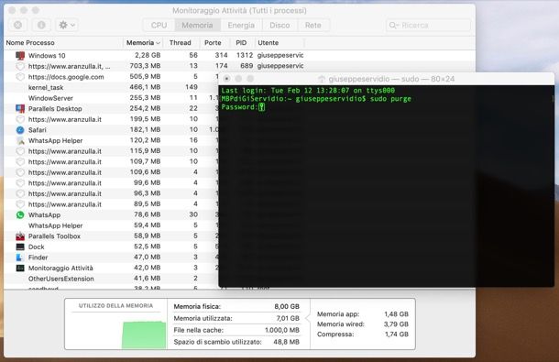Select the Safari process icon
This screenshot has width=559, height=362.
(x=20, y=130)
